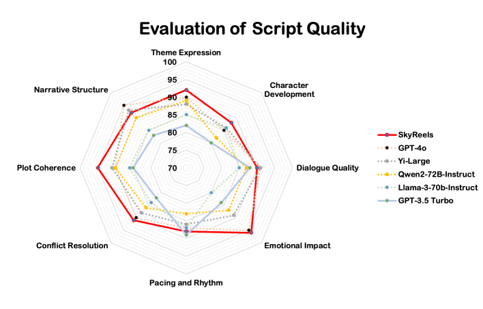Image resolution: width=483 pixels, height=309 pixels.
Task: Click the GPT-3.5 Turbo legend marker
Action: [x=387, y=201]
